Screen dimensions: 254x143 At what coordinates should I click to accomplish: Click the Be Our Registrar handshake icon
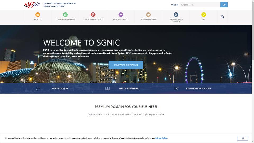(148, 15)
